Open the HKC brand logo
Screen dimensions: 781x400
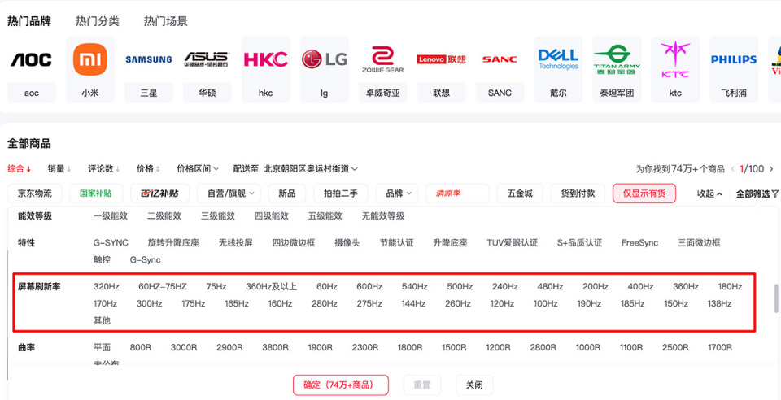pyautogui.click(x=265, y=59)
